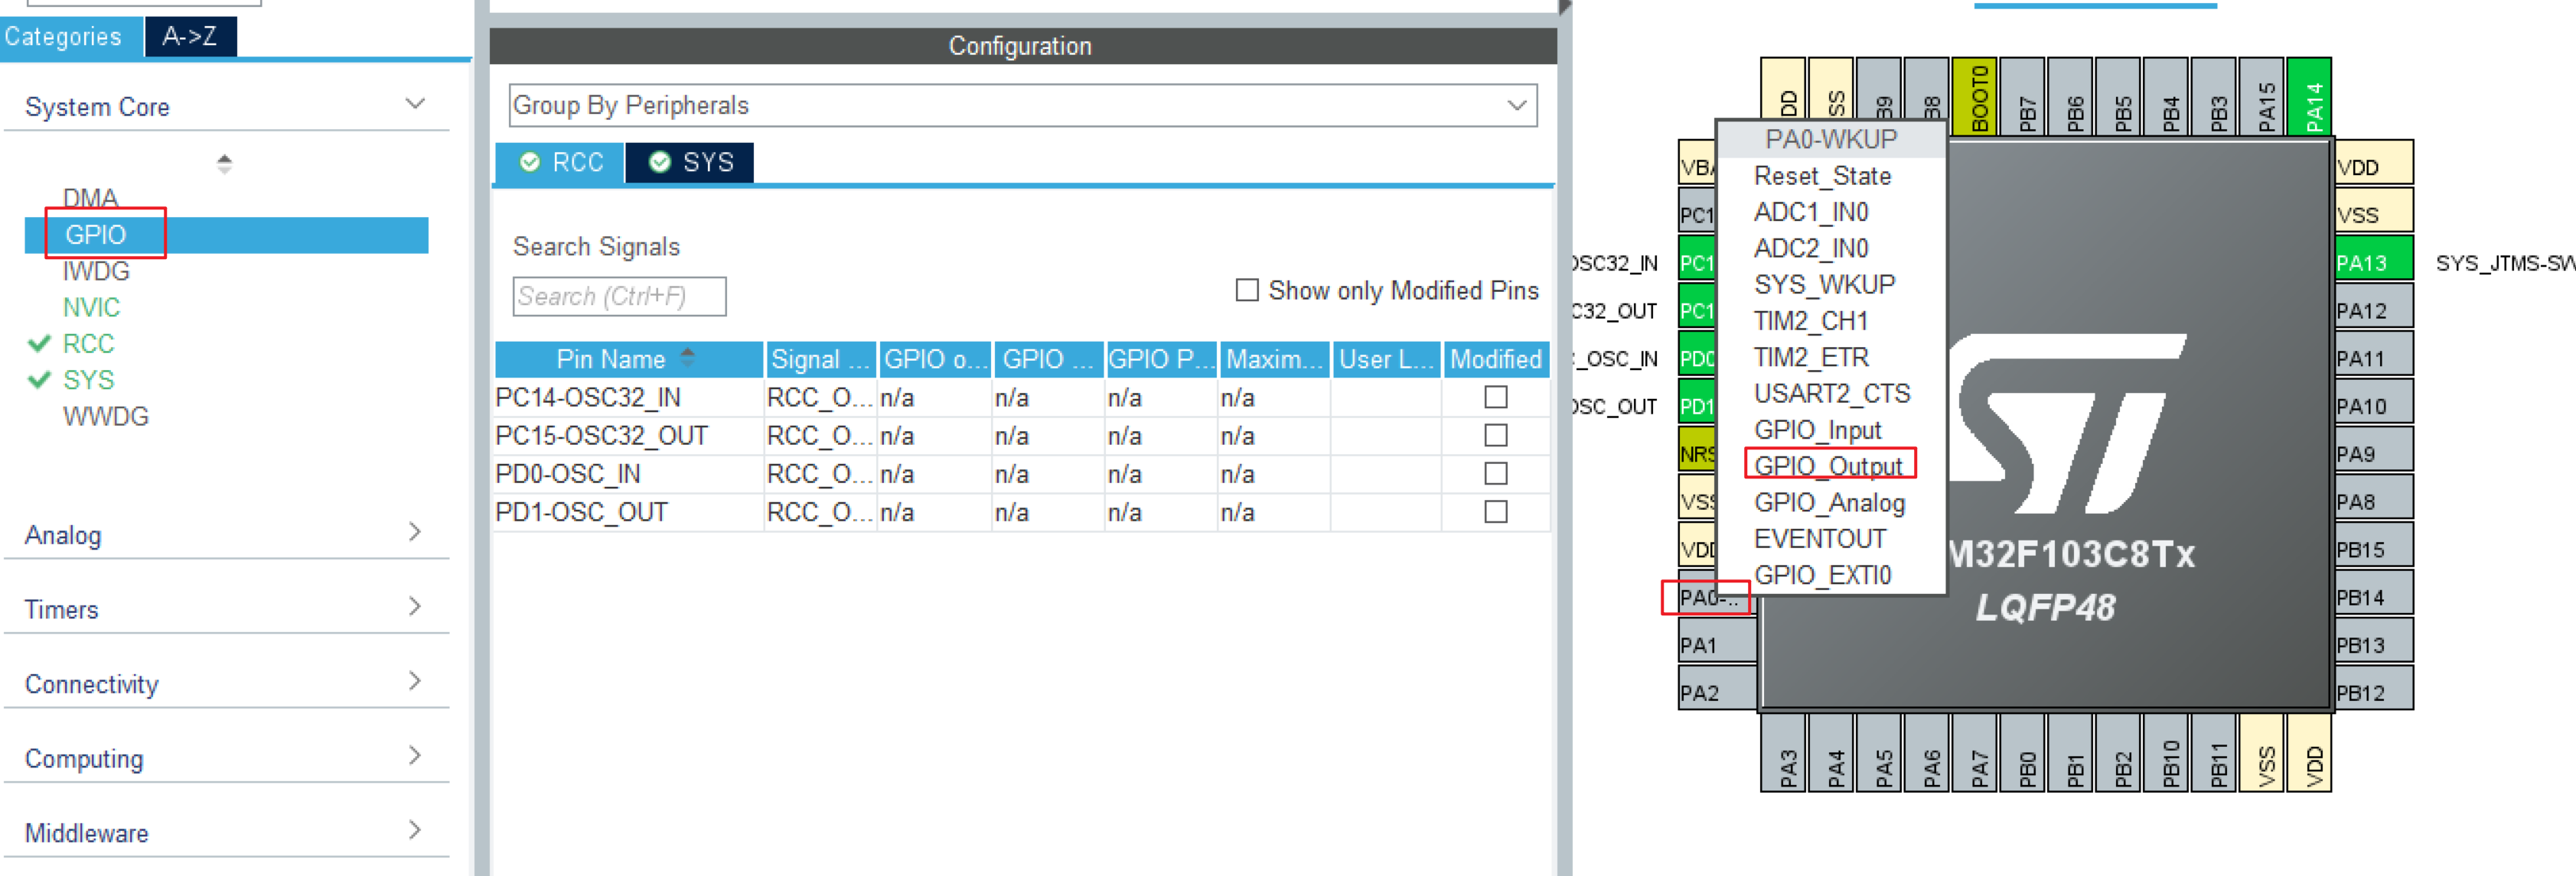Open the SYS configuration tab
Image resolution: width=2576 pixels, height=876 pixels.
tap(691, 163)
